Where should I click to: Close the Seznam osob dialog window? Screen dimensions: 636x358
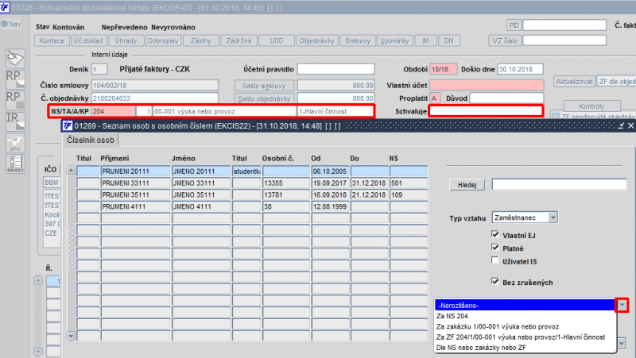coord(630,125)
